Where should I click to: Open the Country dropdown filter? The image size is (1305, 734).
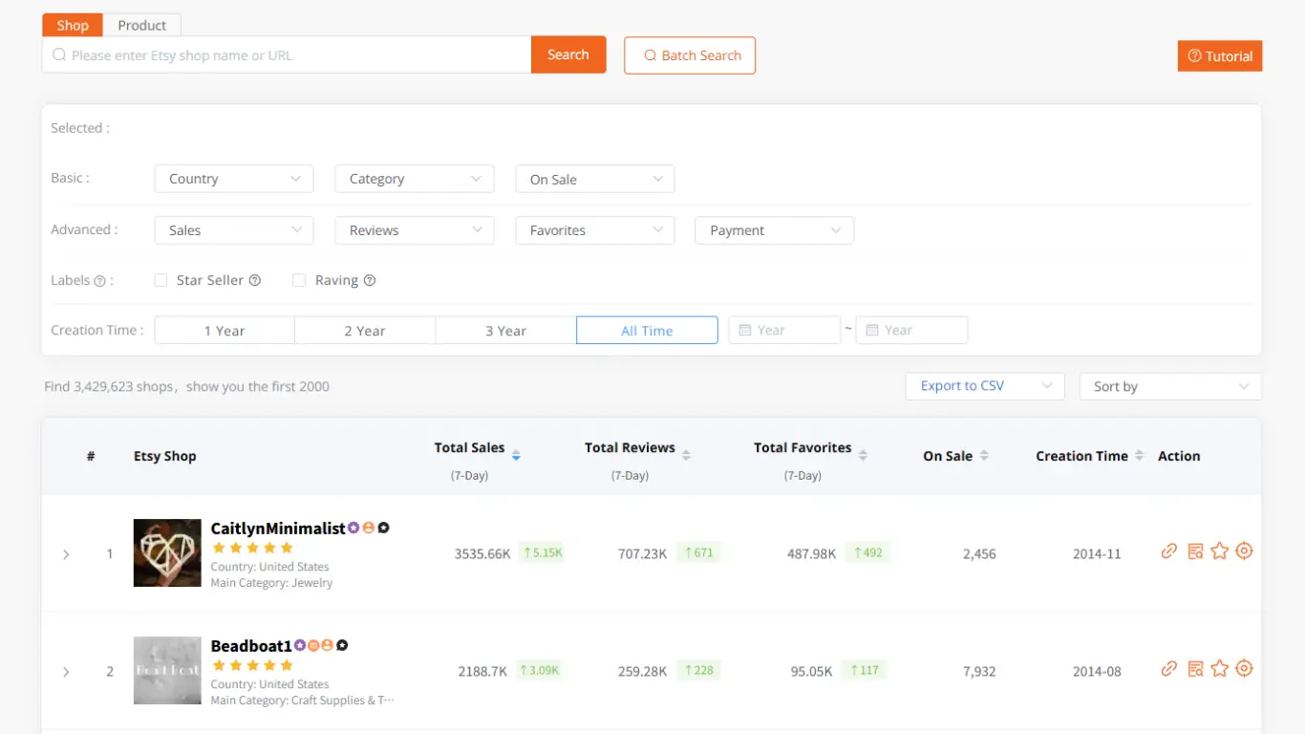[234, 179]
